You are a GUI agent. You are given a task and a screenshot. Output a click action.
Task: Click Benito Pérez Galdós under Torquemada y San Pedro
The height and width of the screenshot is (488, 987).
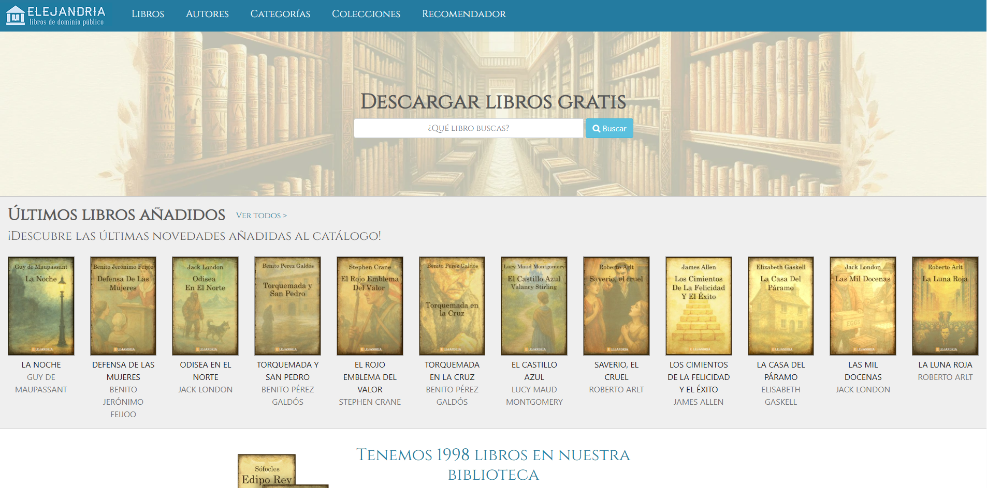point(287,396)
